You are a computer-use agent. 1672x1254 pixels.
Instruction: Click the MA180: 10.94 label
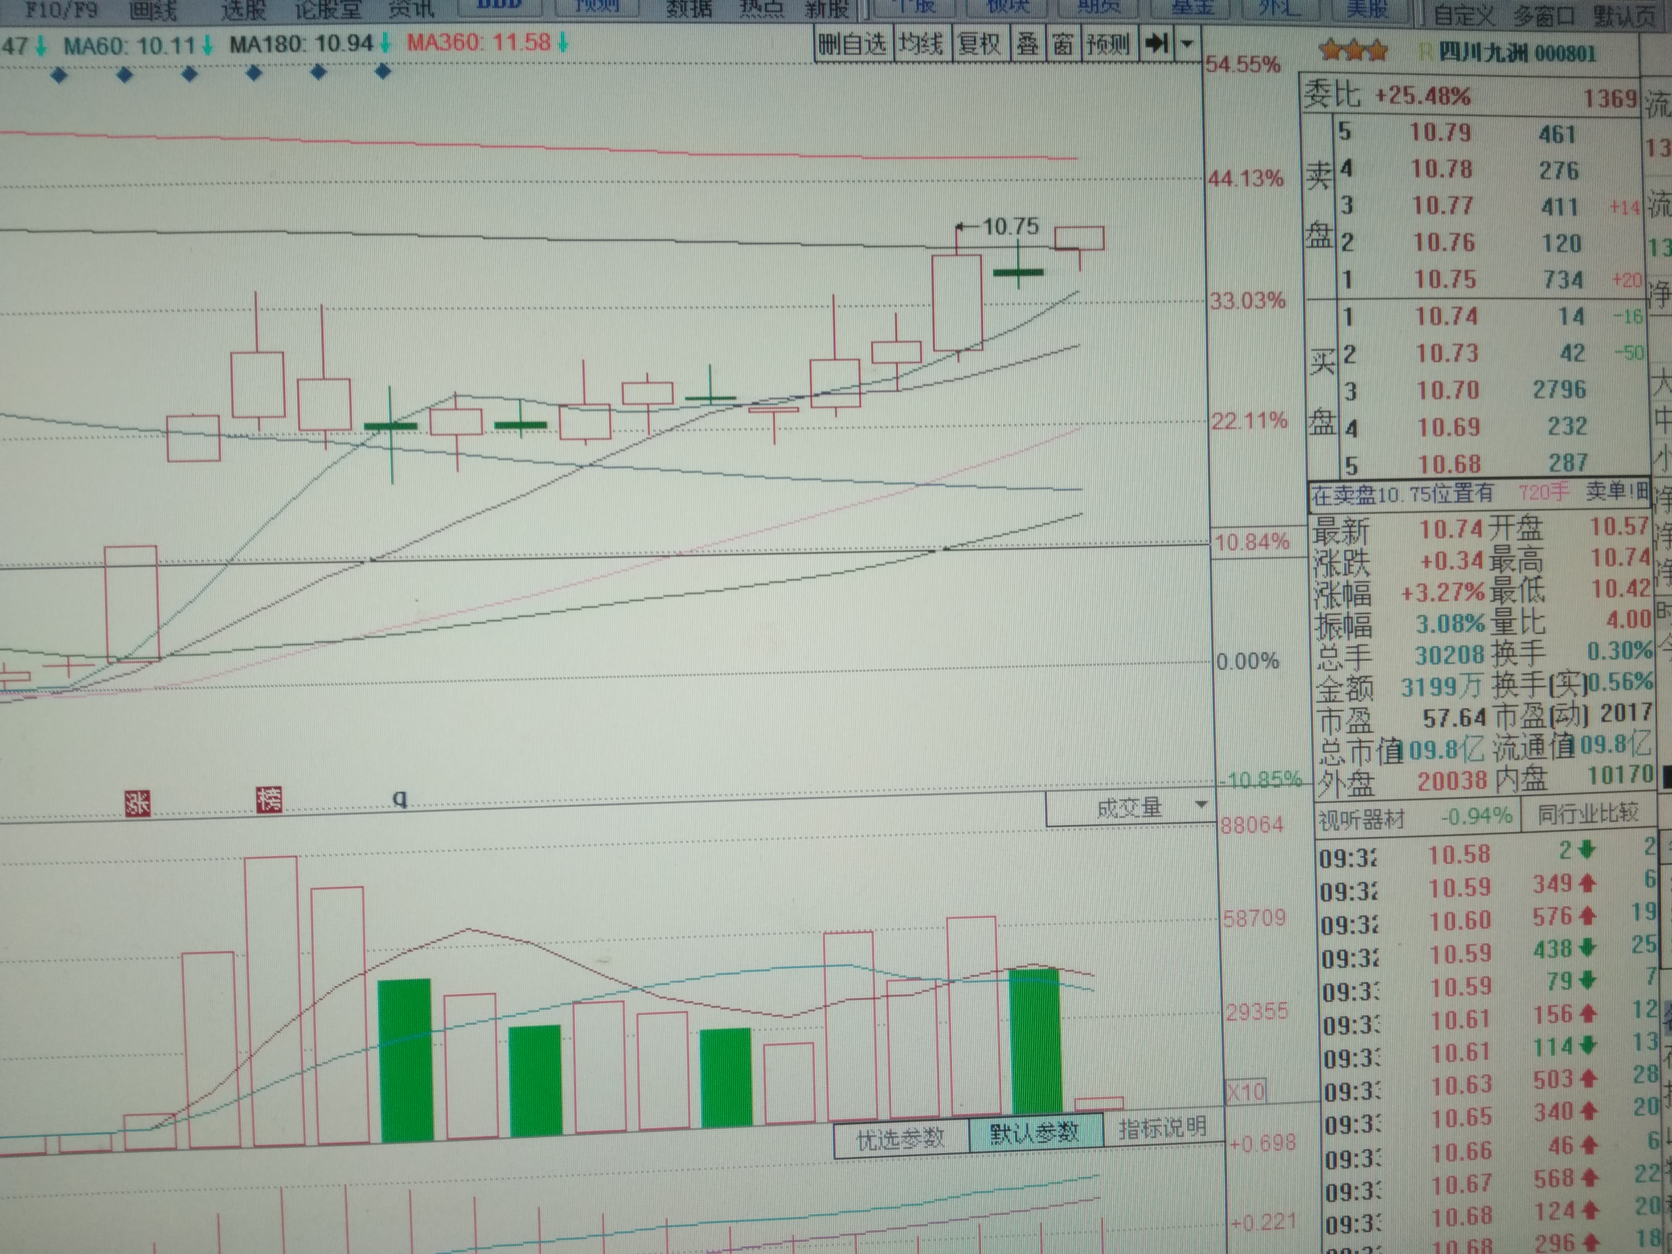301,44
